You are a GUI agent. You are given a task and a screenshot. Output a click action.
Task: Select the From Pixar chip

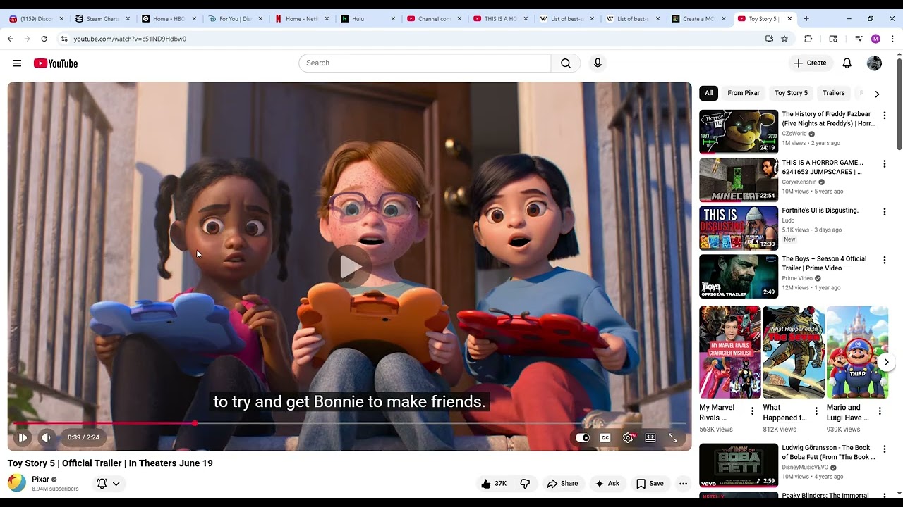click(x=744, y=93)
